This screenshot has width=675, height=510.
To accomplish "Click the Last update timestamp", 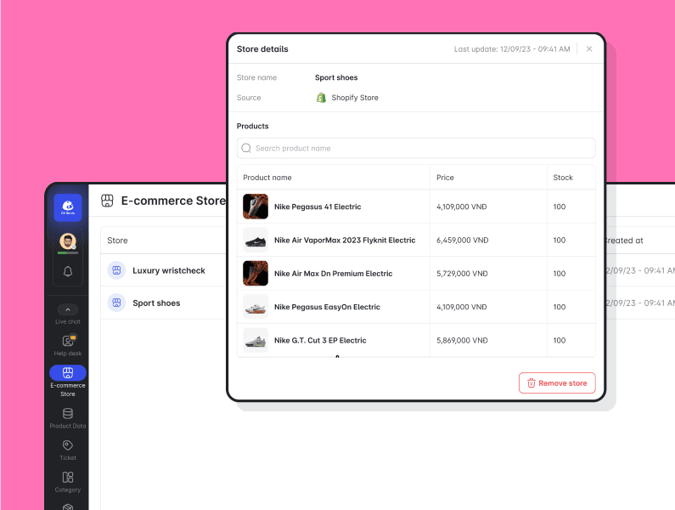I will (512, 49).
